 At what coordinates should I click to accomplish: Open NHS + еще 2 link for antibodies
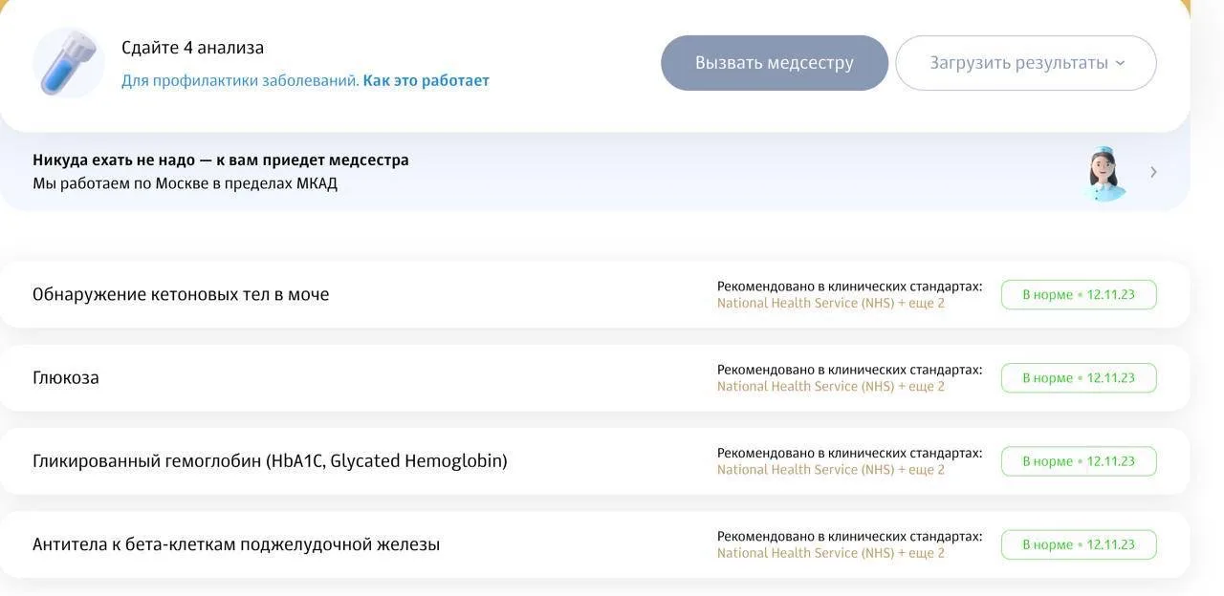pos(831,553)
